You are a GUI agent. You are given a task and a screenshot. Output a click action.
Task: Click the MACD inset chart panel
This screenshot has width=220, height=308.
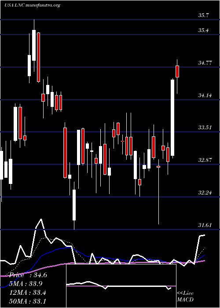coord(121,286)
